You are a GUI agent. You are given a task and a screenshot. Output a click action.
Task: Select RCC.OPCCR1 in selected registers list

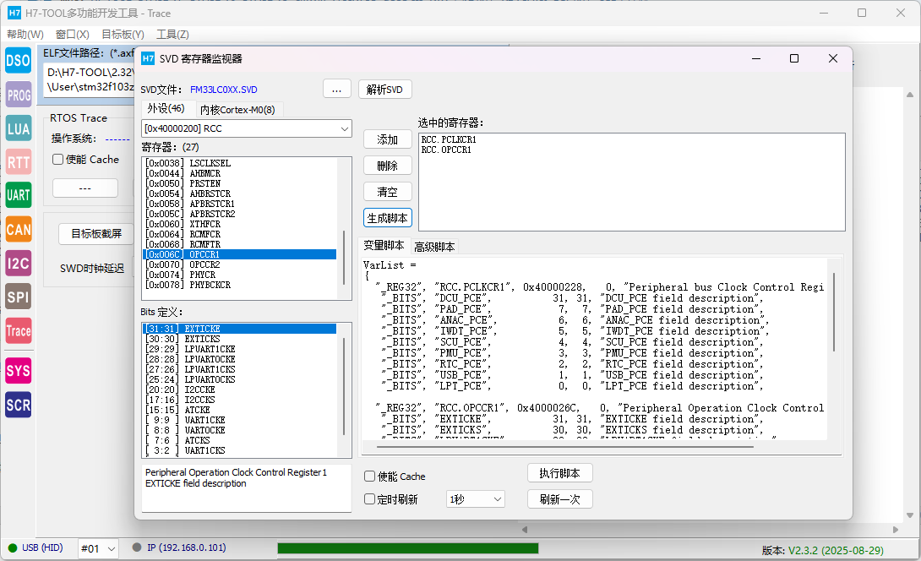click(446, 150)
